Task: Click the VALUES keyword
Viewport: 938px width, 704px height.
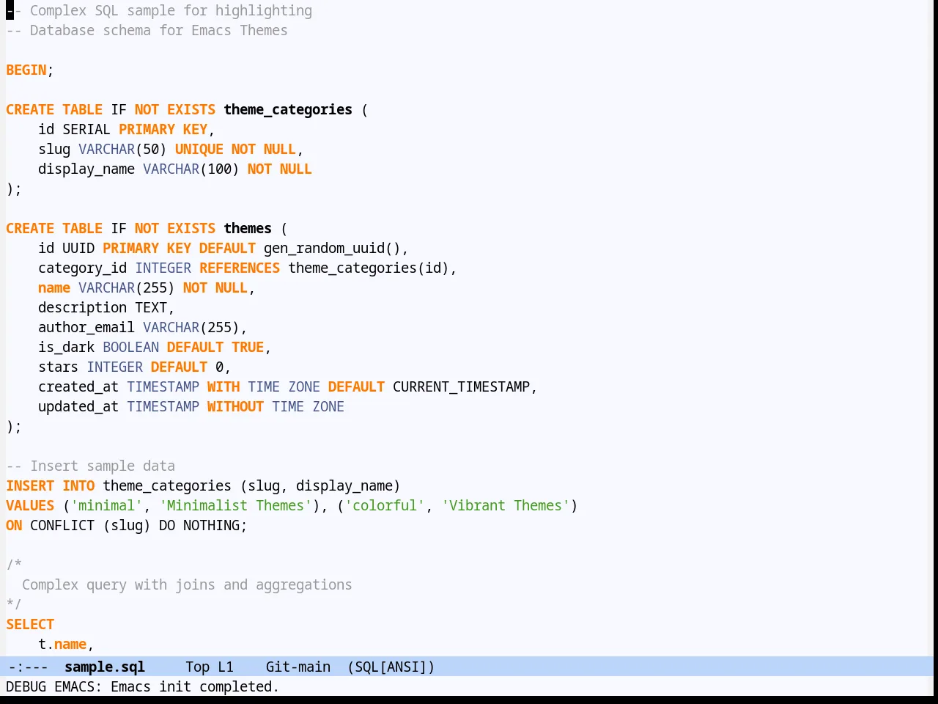Action: (x=30, y=505)
